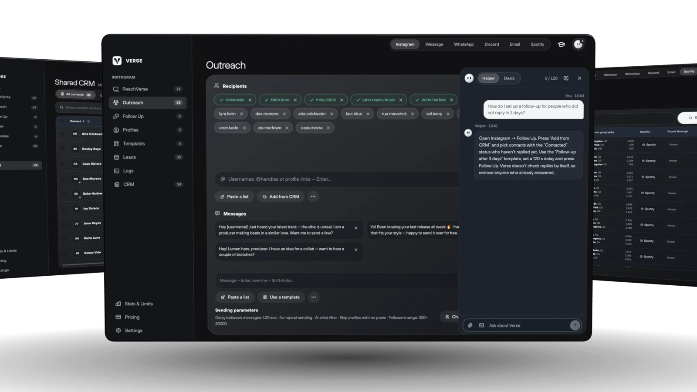Delete the 'Hey! Lumen here' message variant
This screenshot has width=697, height=392.
tap(356, 250)
